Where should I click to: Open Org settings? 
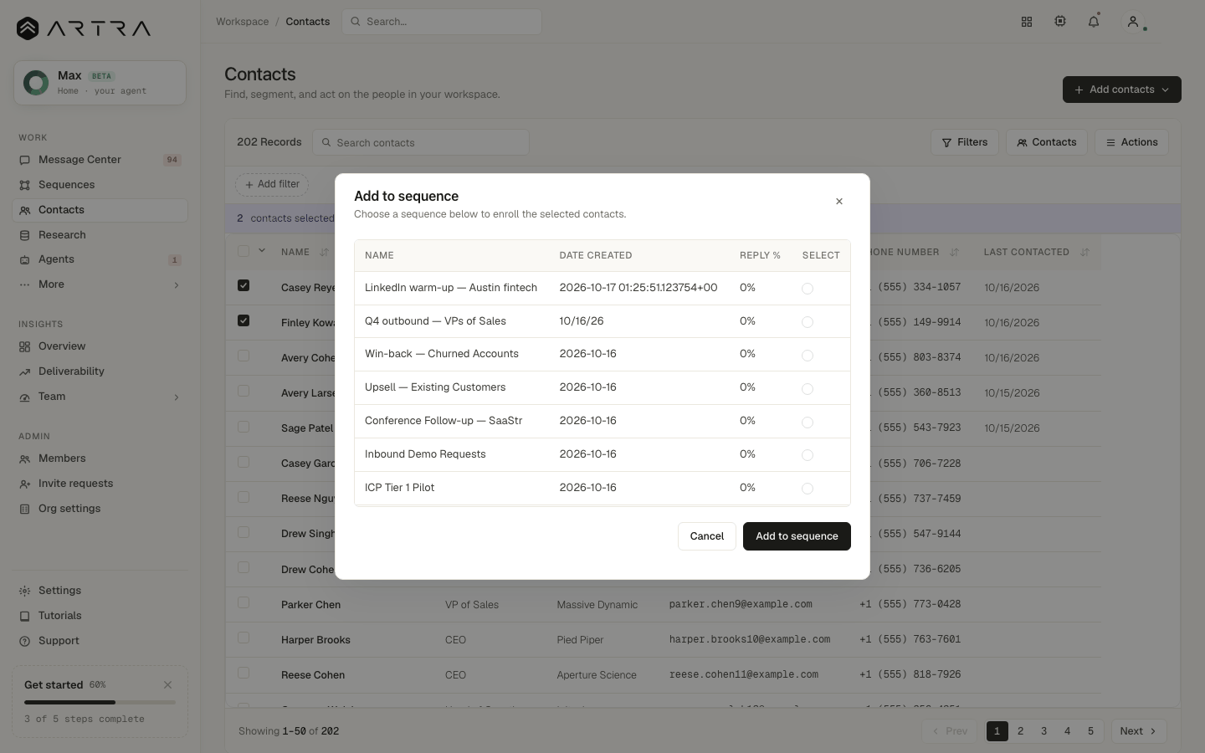(100, 509)
